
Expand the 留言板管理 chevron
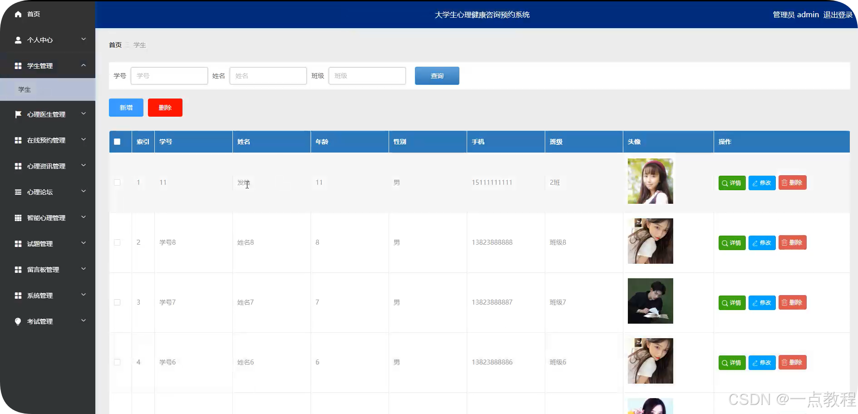coord(84,269)
